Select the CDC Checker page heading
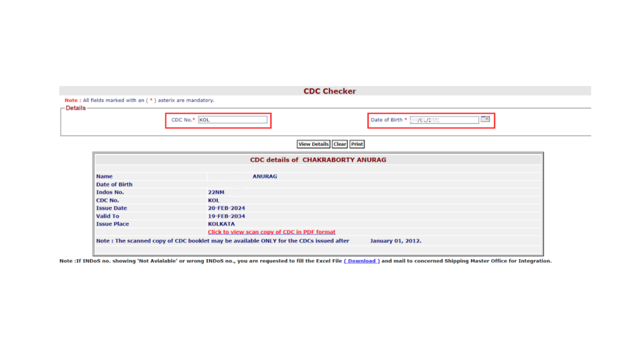Screen dimensions: 639x359 [329, 90]
